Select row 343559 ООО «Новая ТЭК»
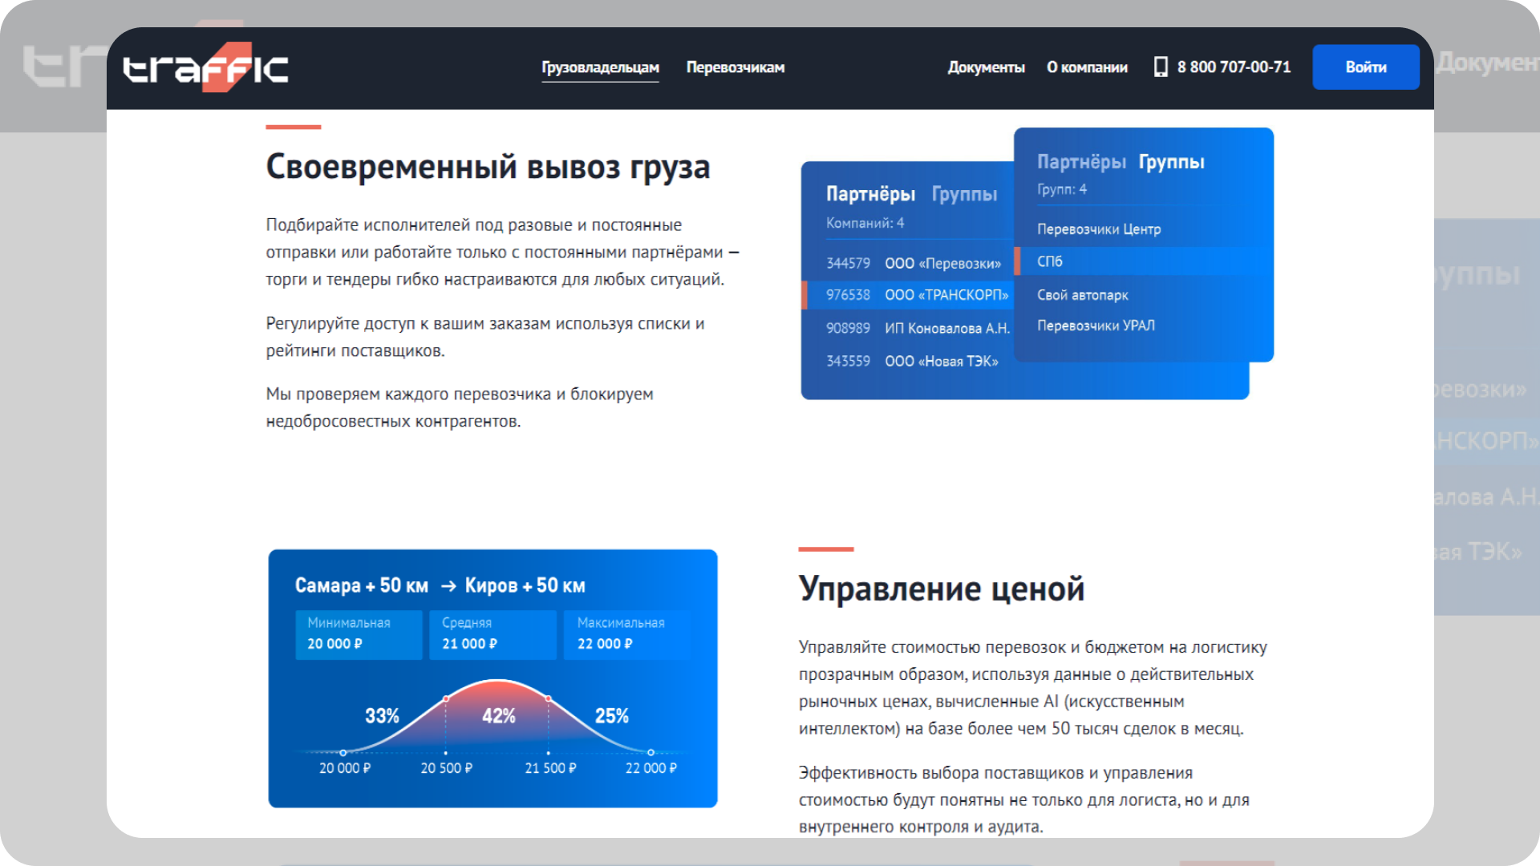 (x=912, y=361)
